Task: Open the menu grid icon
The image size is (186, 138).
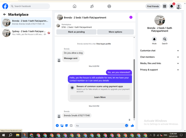Action: tap(164, 6)
